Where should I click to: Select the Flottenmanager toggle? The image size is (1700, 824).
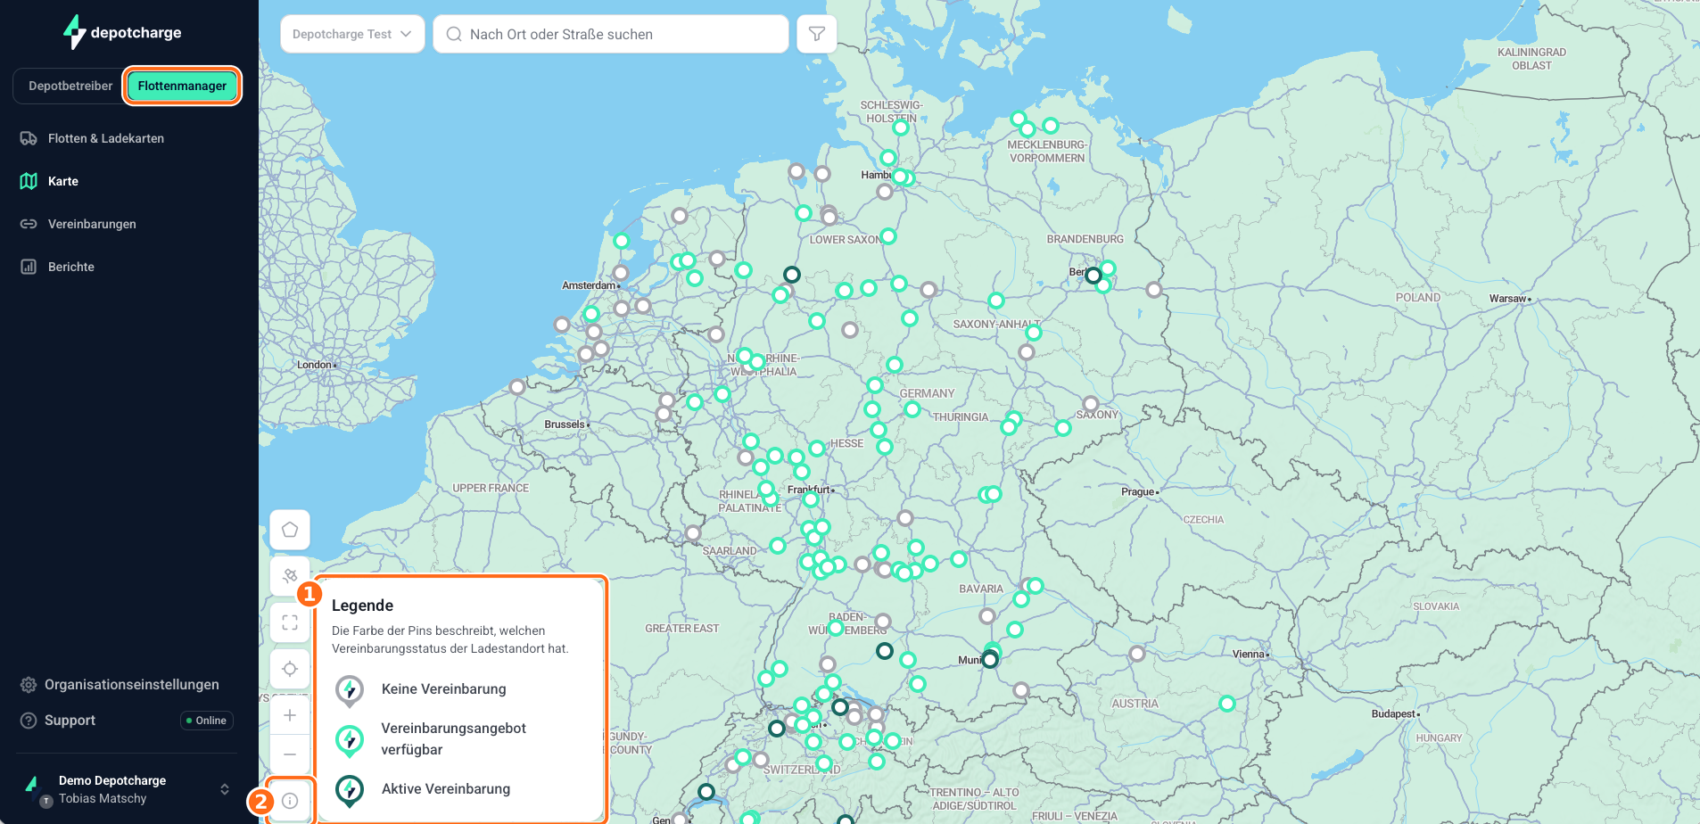click(182, 86)
